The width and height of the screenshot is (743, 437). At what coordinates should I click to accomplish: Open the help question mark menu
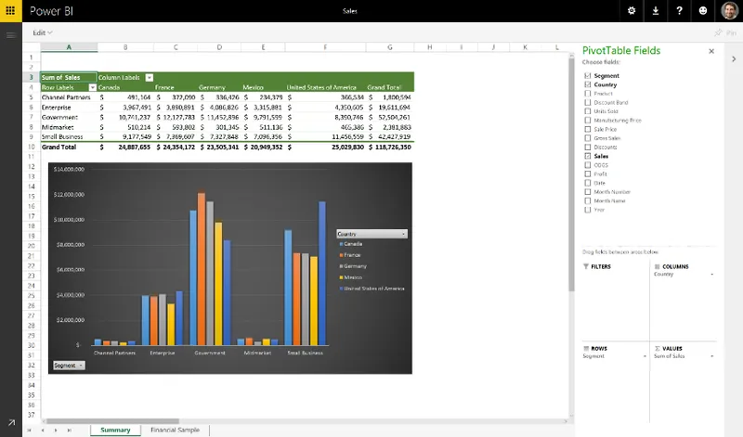(x=679, y=10)
